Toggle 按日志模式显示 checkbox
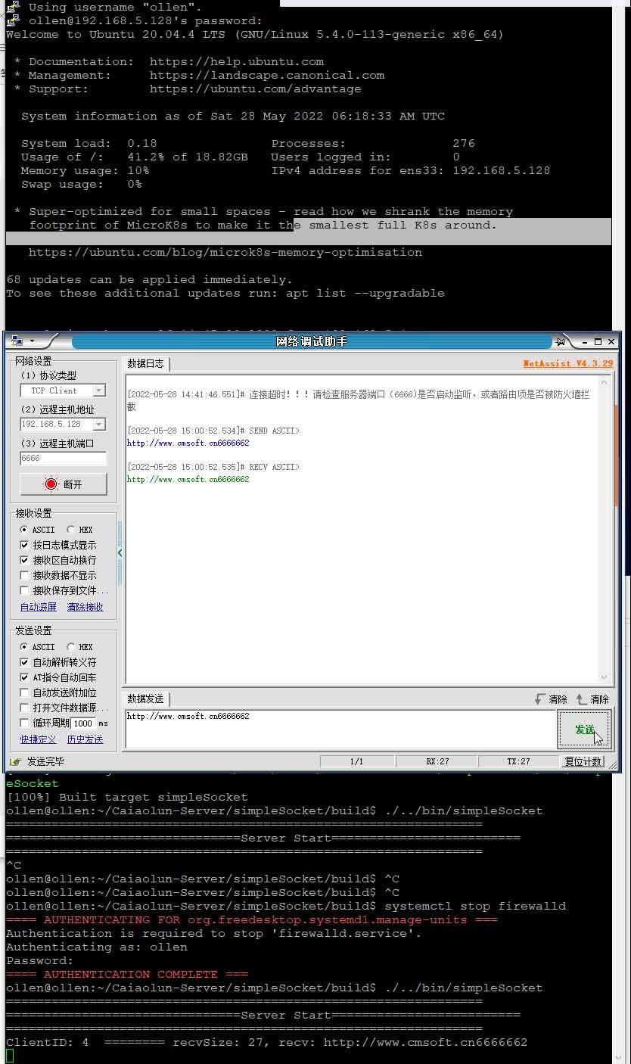631x1064 pixels. pyautogui.click(x=24, y=545)
